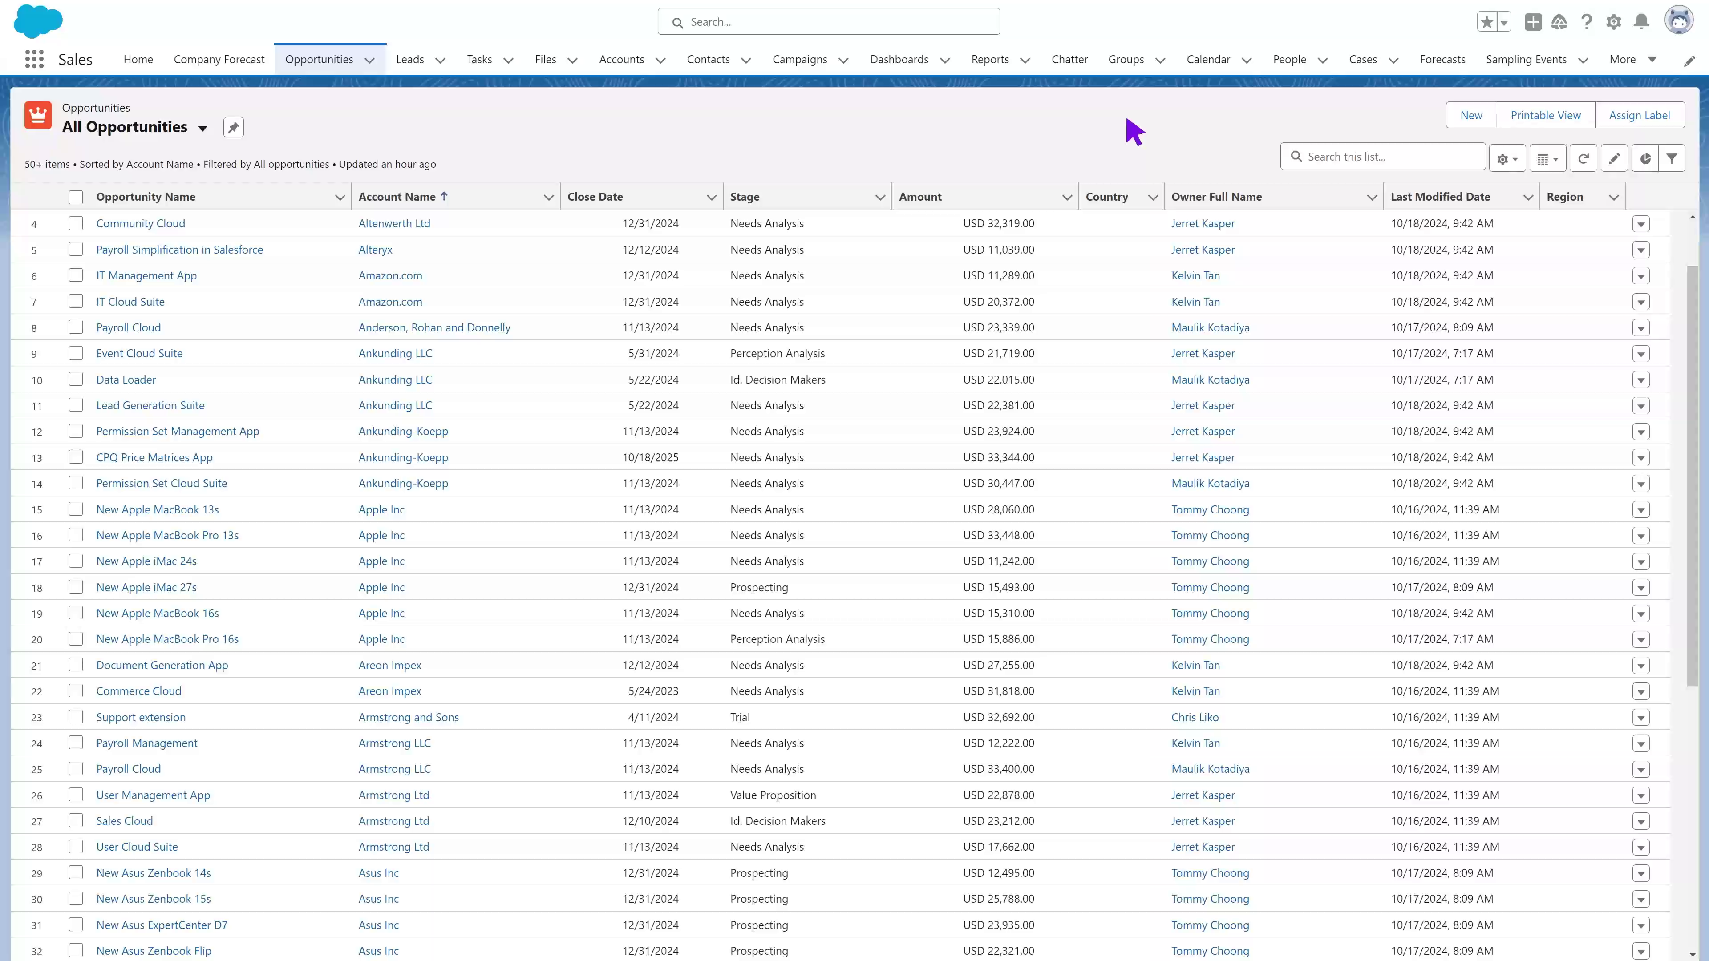Select all rows header checkbox
Image resolution: width=1709 pixels, height=961 pixels.
pos(76,197)
